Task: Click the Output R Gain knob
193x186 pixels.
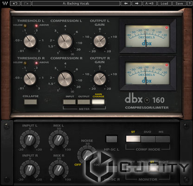Action: point(100,79)
